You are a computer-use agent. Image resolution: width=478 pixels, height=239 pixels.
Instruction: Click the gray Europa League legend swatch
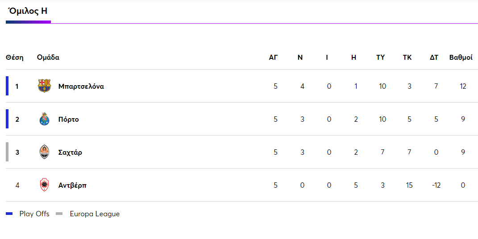[x=59, y=214]
